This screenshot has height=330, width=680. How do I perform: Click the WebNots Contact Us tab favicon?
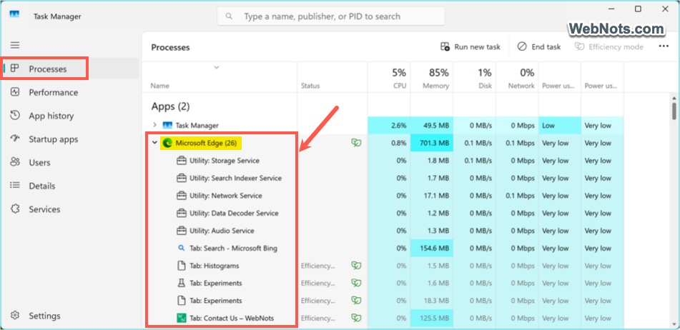pos(182,319)
